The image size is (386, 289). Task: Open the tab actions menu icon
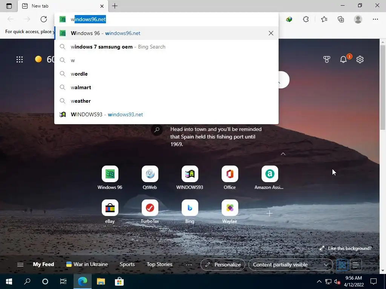(9, 6)
